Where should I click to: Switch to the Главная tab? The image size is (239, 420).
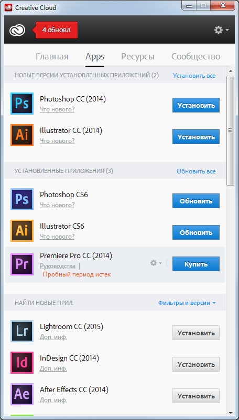click(52, 57)
